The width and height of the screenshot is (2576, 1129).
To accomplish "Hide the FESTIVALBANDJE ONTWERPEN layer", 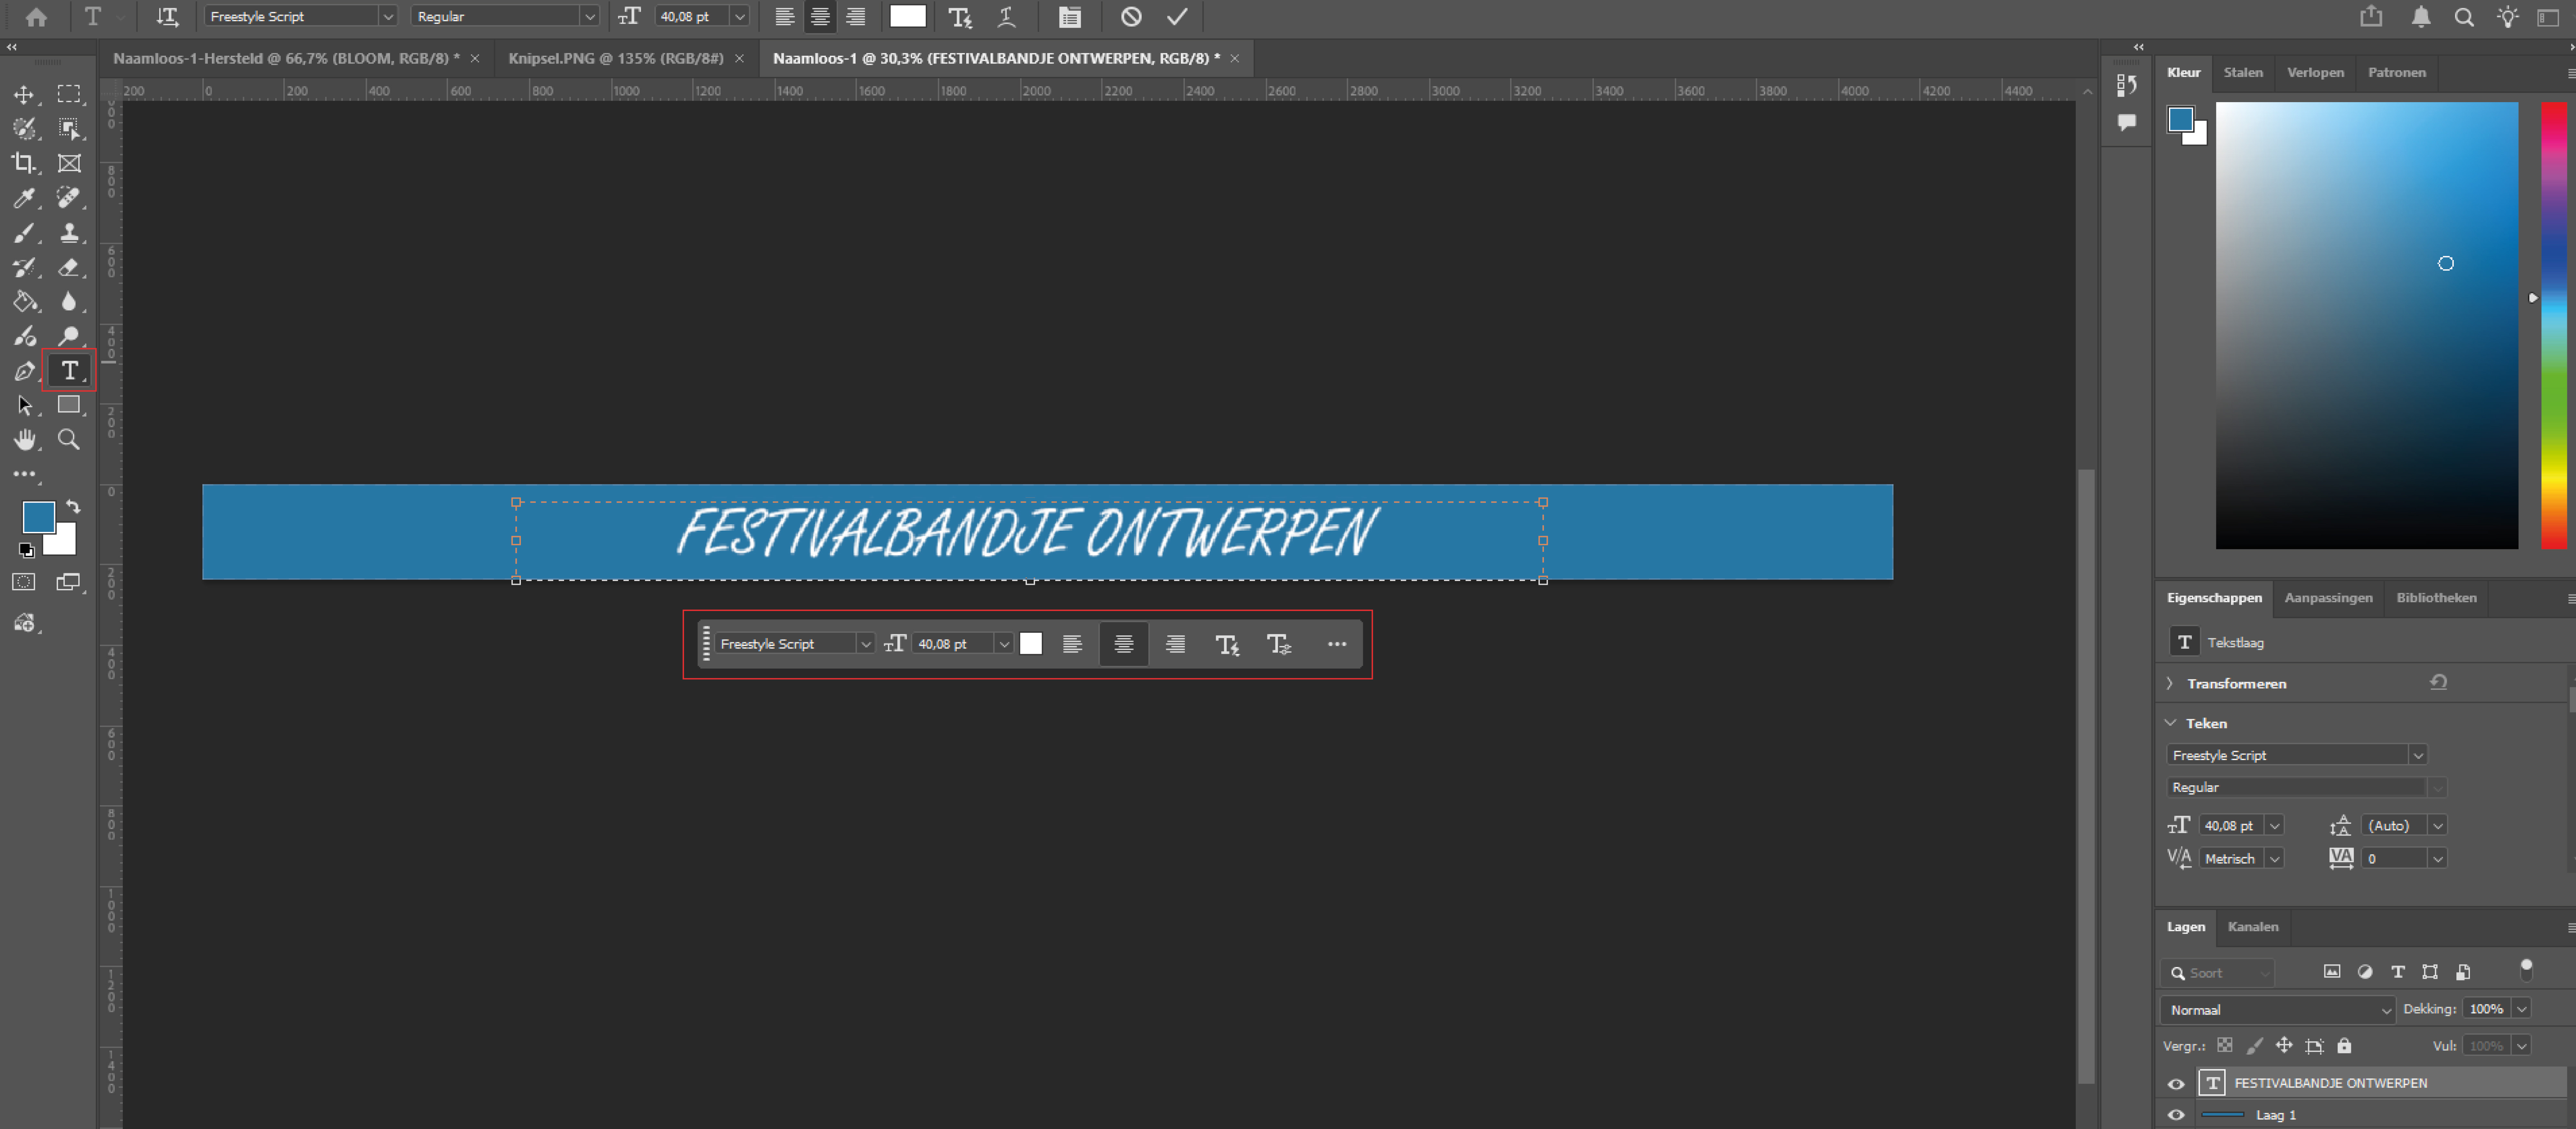I will click(x=2176, y=1083).
